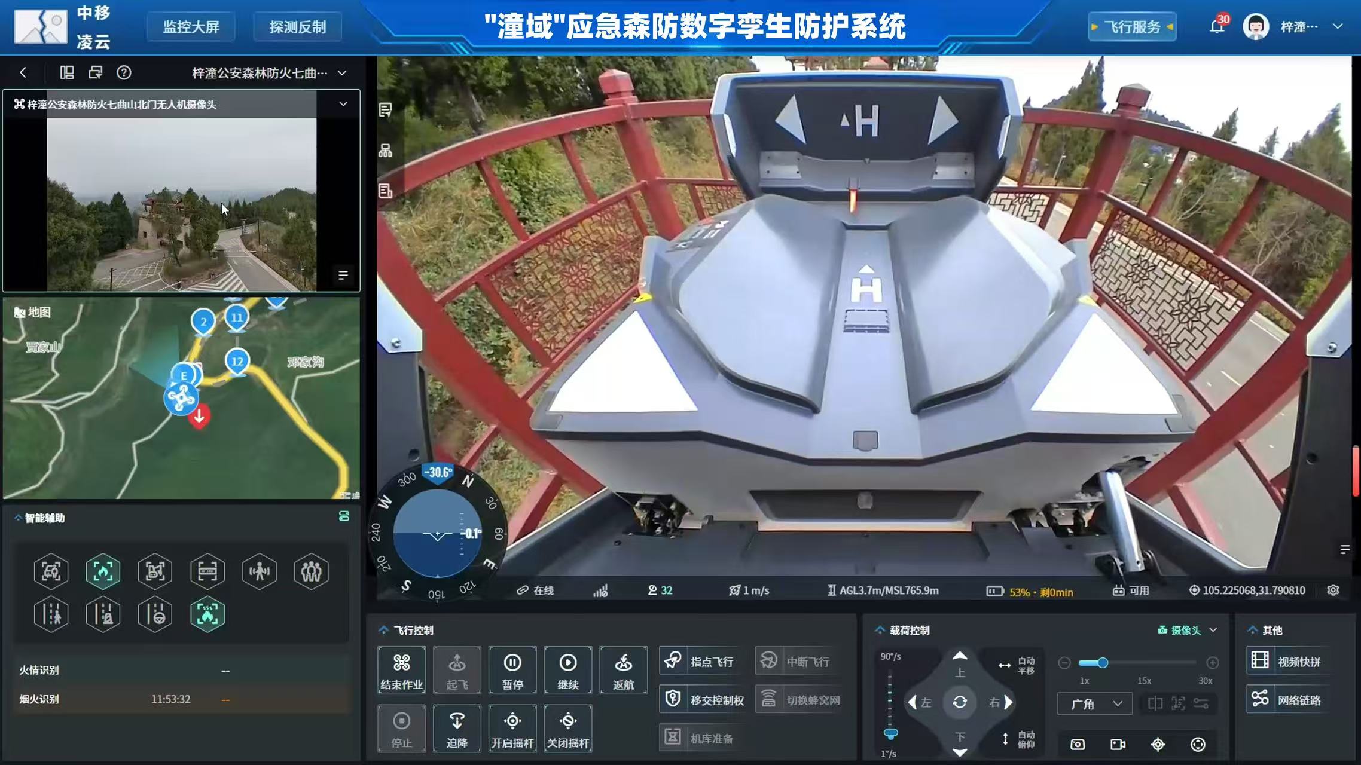The height and width of the screenshot is (765, 1361).
Task: Start video recording with camcorder icon
Action: [x=1118, y=744]
